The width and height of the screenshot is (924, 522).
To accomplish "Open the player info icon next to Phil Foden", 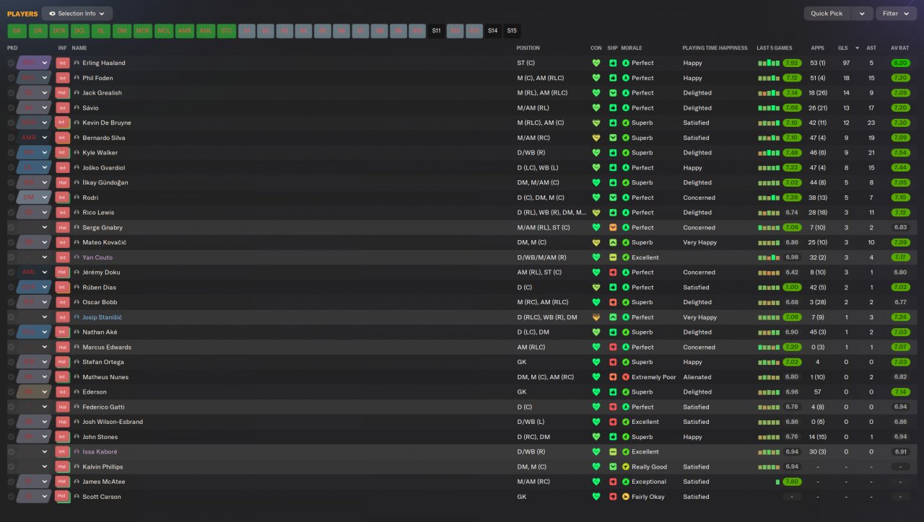I will [x=77, y=78].
